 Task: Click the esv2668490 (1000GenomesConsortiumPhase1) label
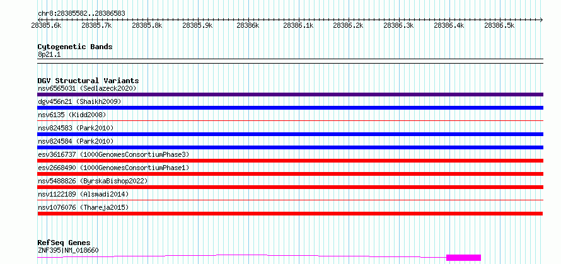click(x=113, y=168)
